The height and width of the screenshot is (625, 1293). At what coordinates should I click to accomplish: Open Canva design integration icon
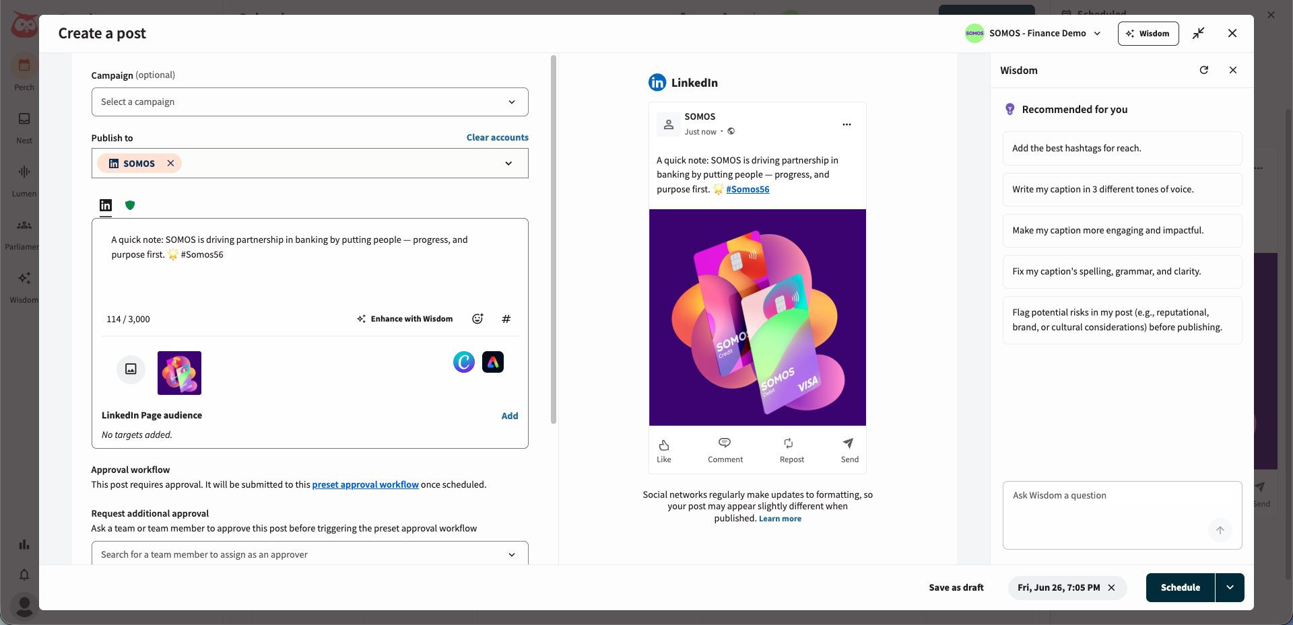coord(464,362)
